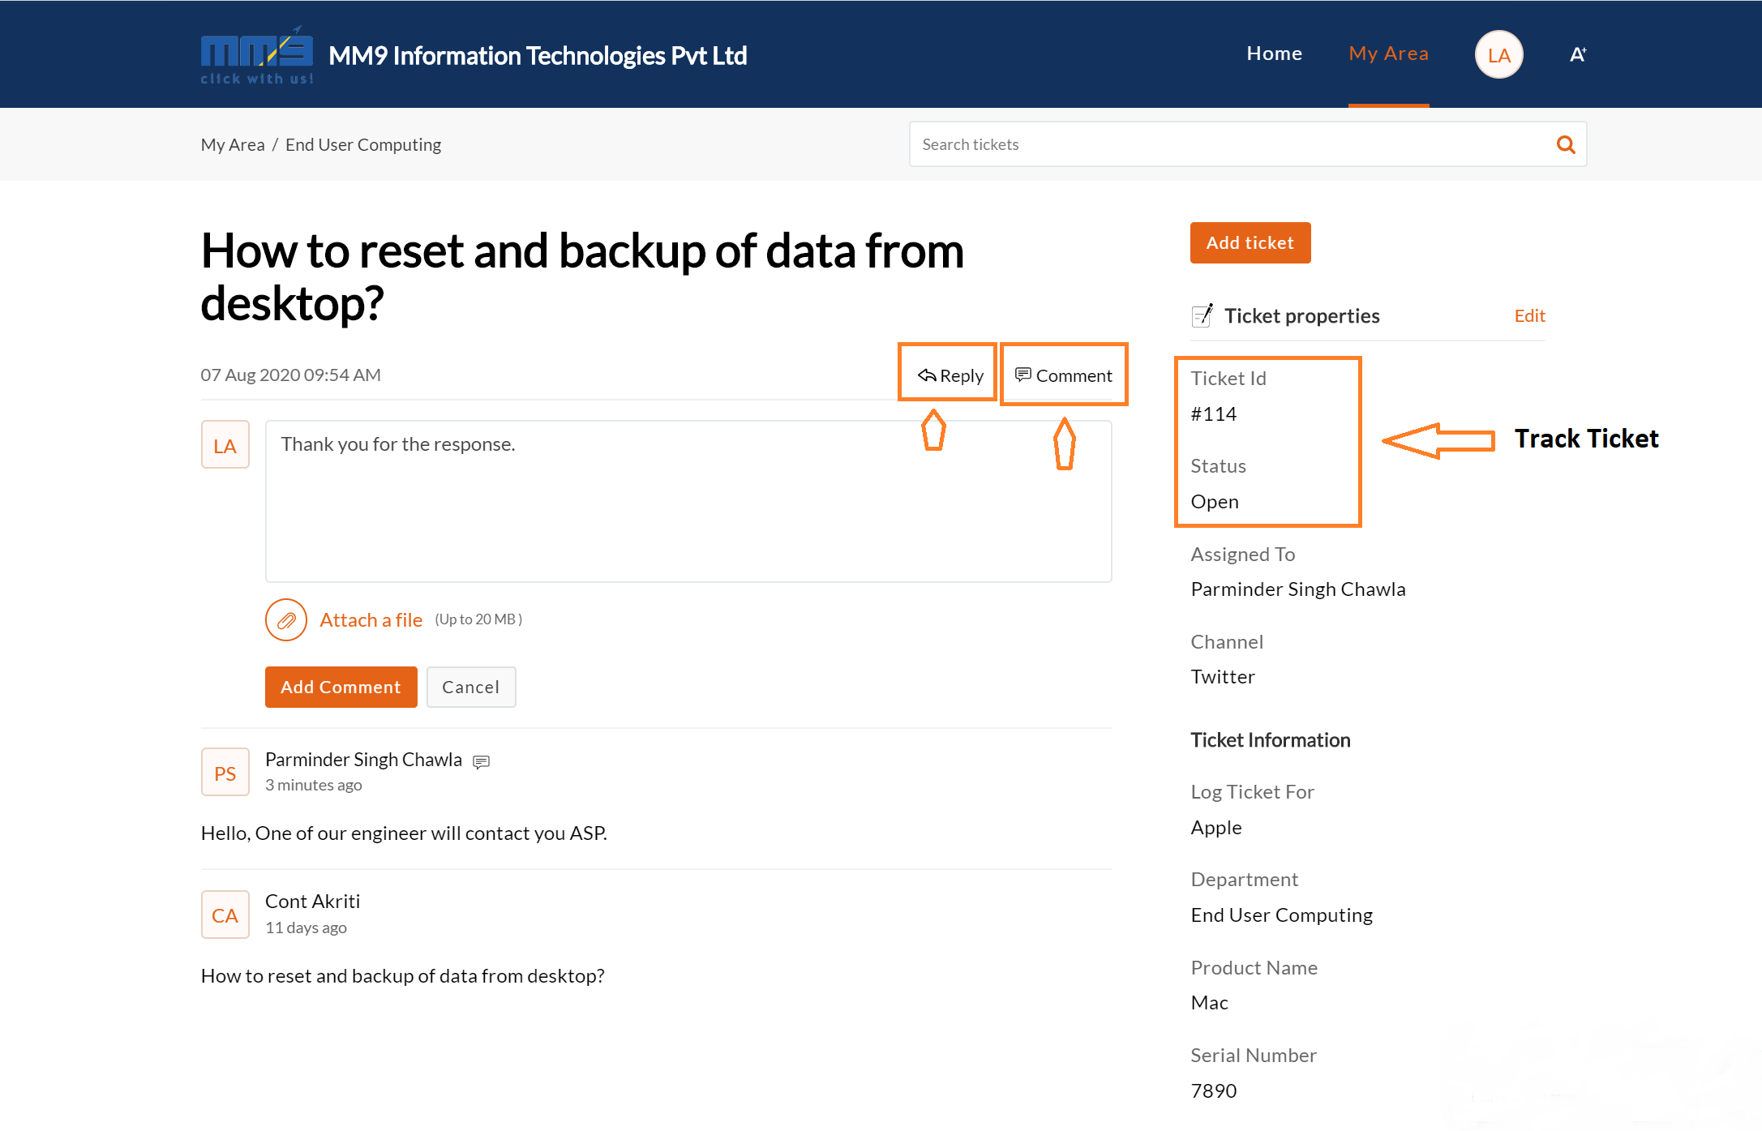Click the paperclip attach icon
The height and width of the screenshot is (1131, 1762).
(x=285, y=620)
